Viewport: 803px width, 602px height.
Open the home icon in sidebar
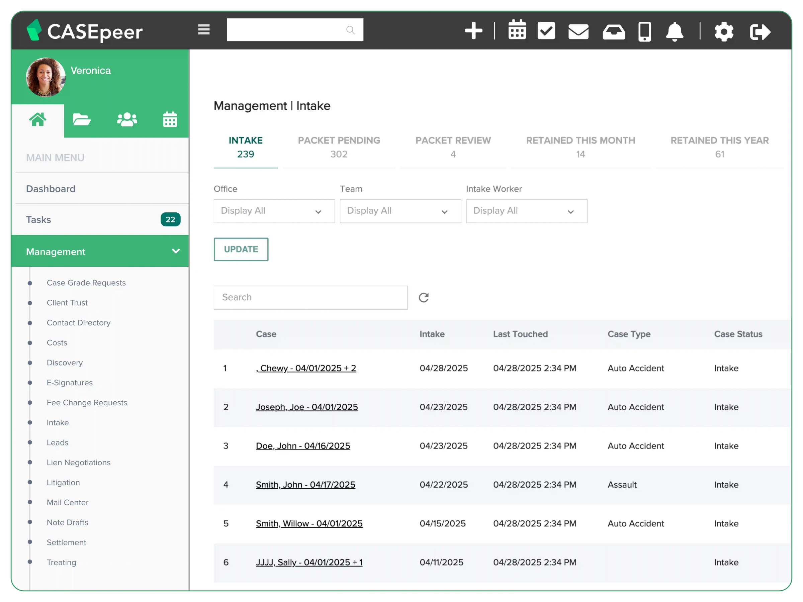[38, 120]
